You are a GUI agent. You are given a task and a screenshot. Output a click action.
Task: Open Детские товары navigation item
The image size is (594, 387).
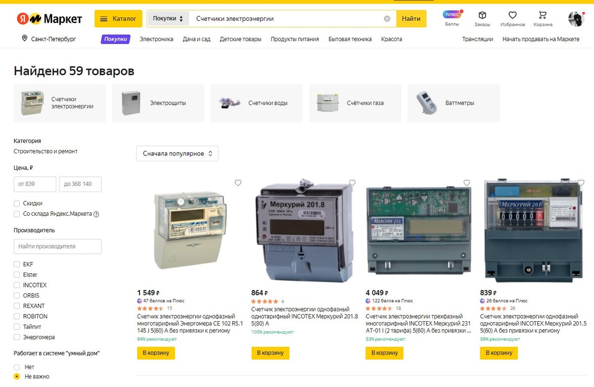[241, 39]
